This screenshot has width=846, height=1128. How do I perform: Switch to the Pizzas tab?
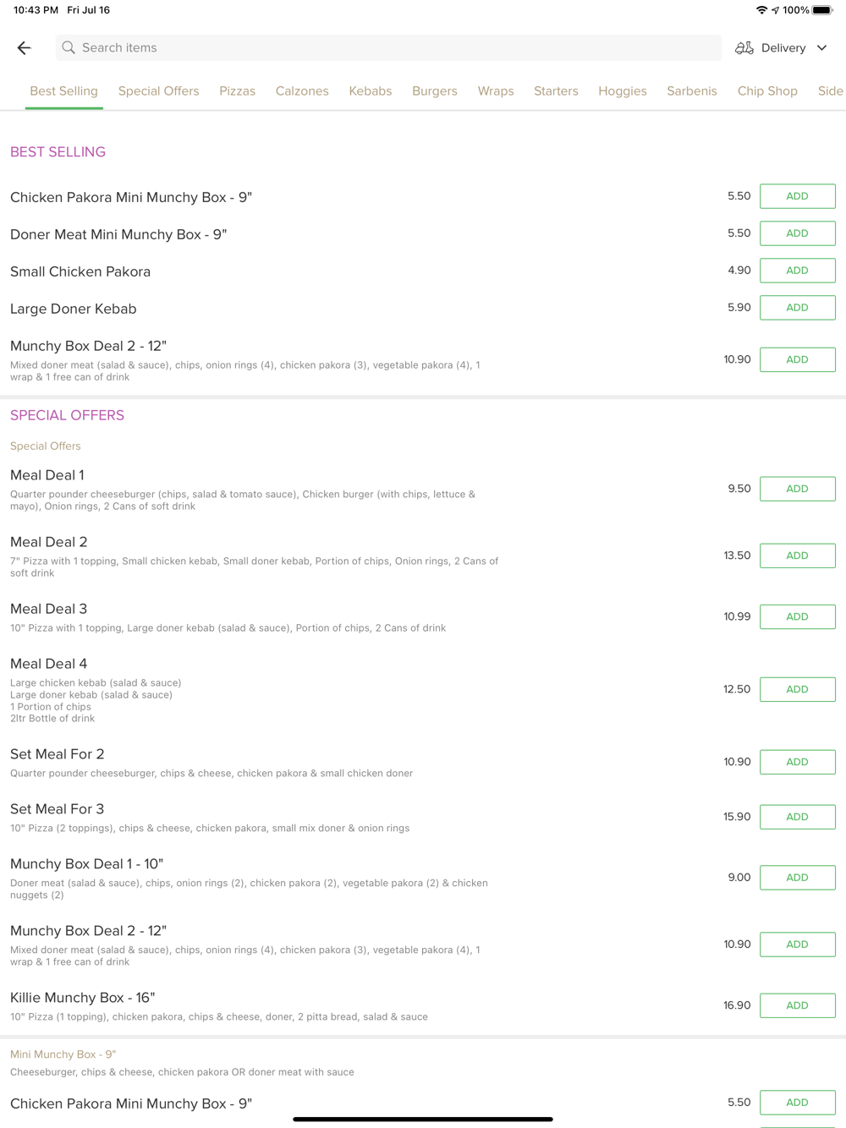237,91
